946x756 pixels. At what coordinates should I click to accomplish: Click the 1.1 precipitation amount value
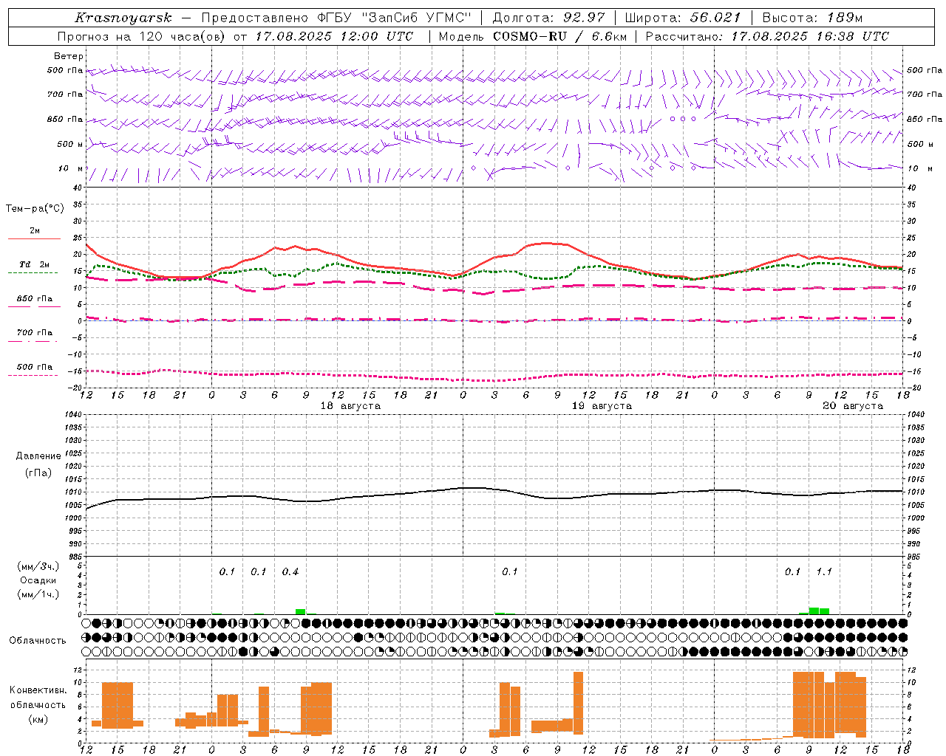[x=824, y=572]
